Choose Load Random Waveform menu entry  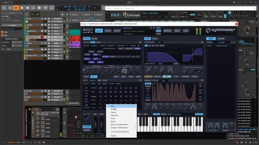[121, 132]
